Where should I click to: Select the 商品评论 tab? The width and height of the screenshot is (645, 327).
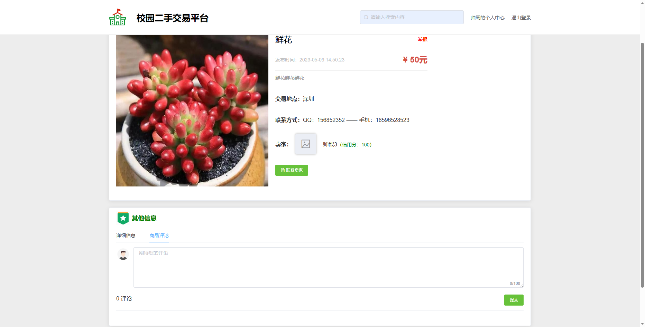click(159, 235)
